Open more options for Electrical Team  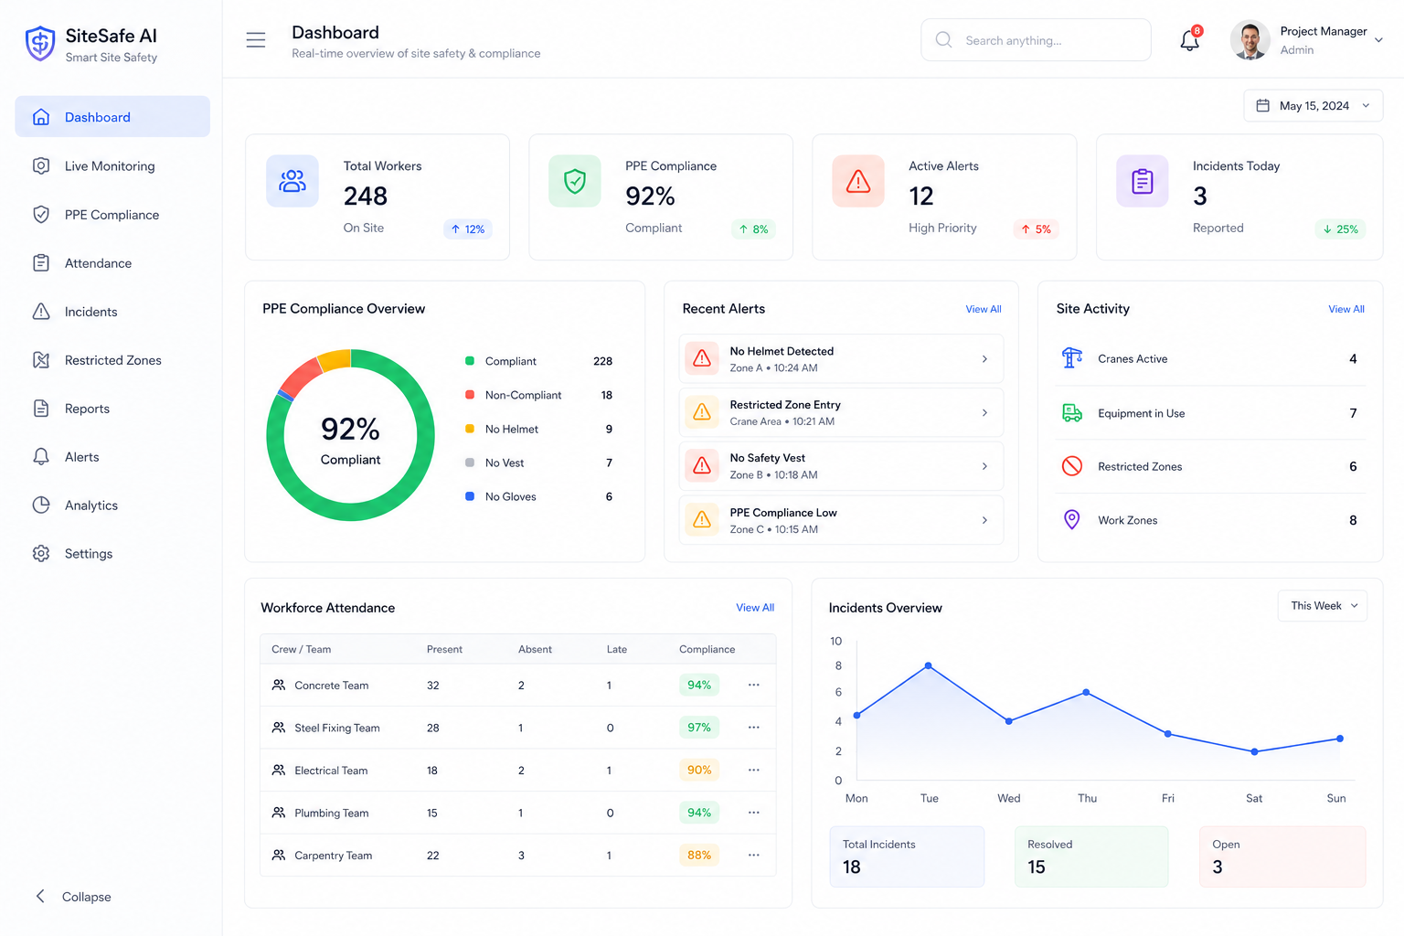coord(754,770)
